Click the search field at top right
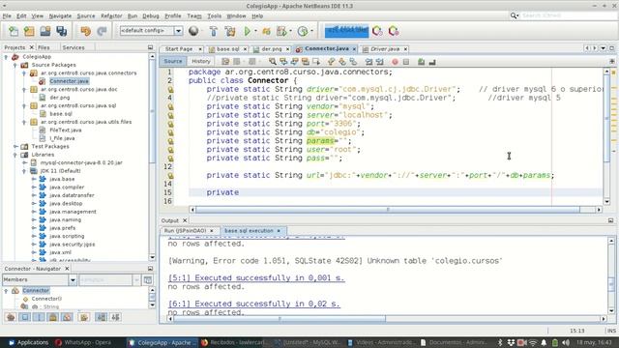 coord(569,15)
